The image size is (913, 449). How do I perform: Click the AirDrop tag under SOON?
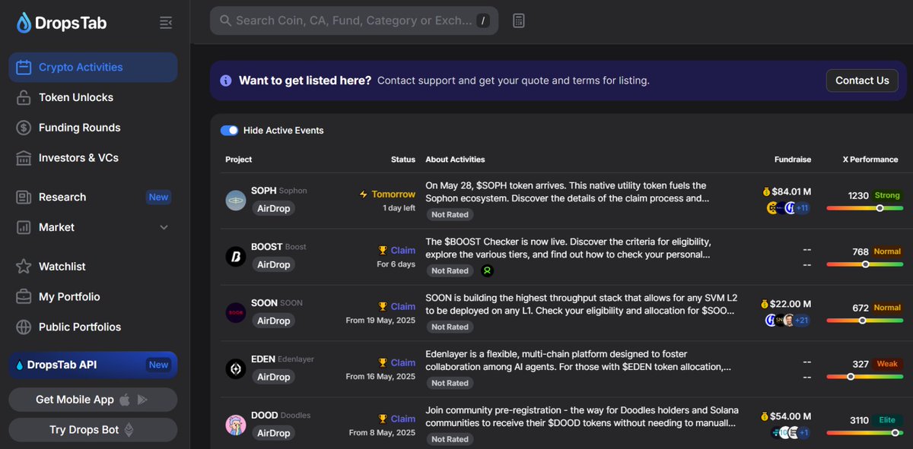(273, 321)
